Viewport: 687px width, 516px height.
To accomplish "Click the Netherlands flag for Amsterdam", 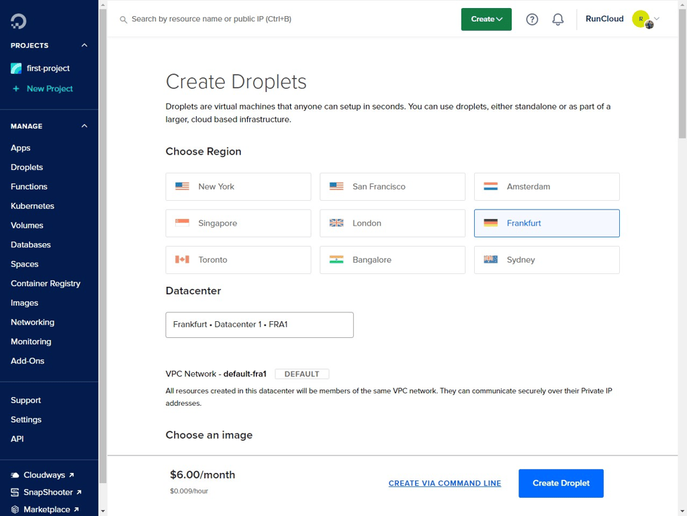I will click(x=491, y=186).
